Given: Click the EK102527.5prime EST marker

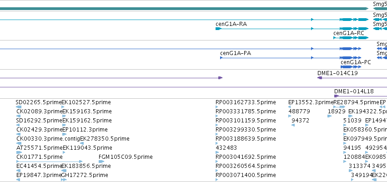Looking at the screenshot, I should coord(63,107).
